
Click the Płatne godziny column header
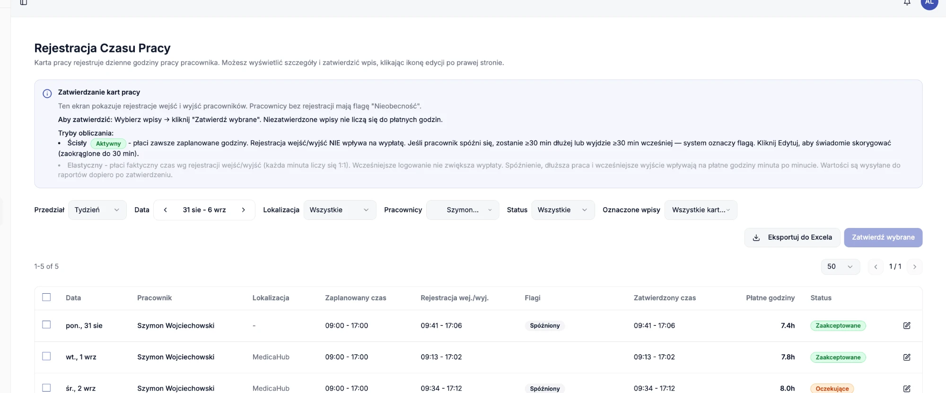[770, 298]
